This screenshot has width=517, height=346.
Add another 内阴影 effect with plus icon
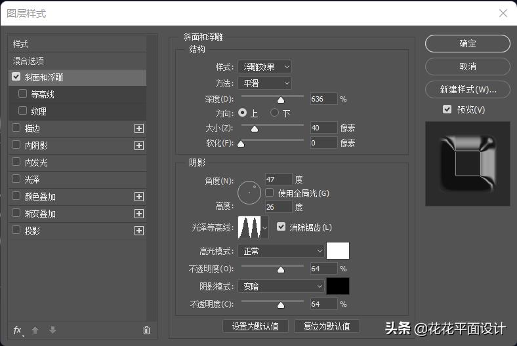tap(139, 145)
